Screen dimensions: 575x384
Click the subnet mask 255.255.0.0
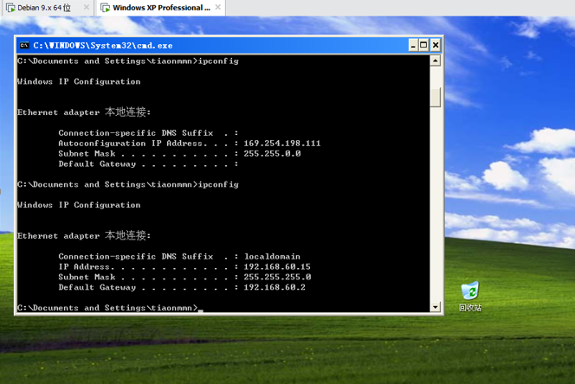pos(272,154)
